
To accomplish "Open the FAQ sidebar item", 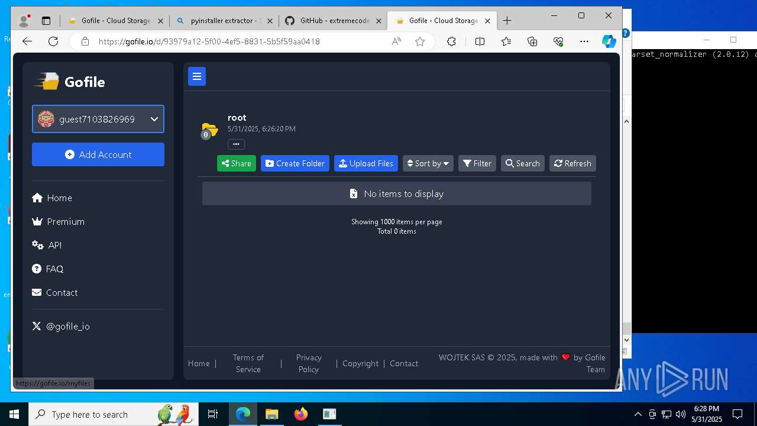I will coord(47,269).
